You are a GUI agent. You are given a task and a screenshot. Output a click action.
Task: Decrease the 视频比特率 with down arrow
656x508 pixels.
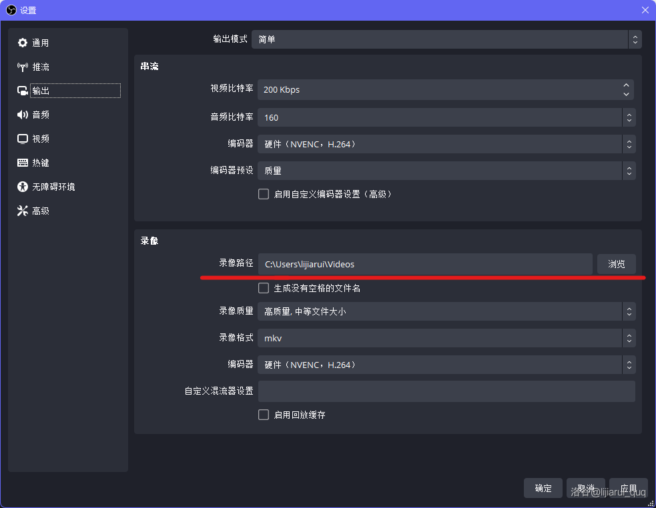(626, 95)
